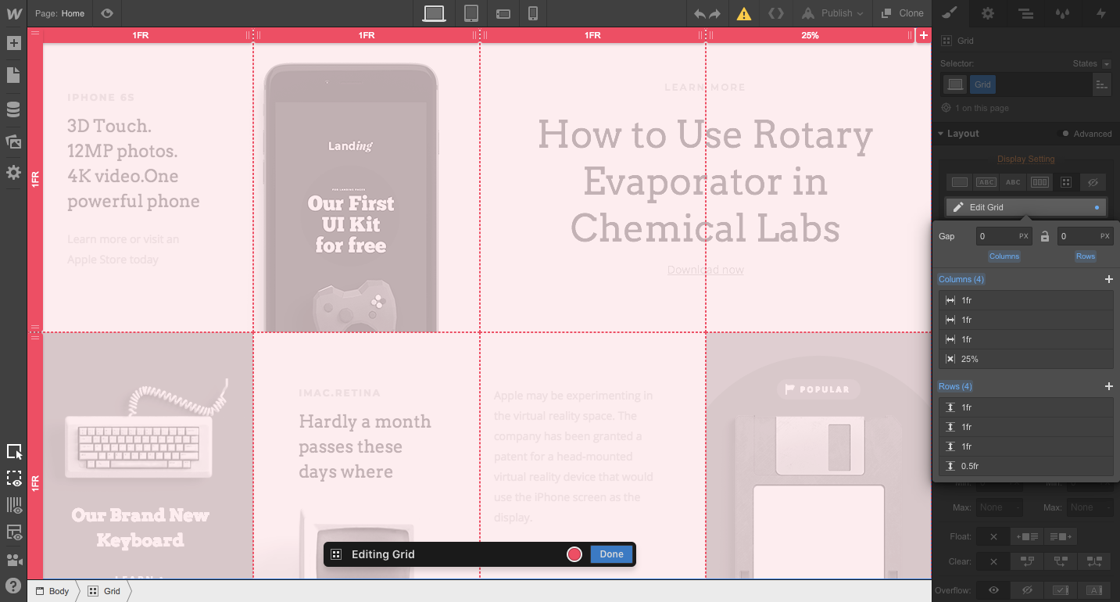Open the Add Elements panel
The width and height of the screenshot is (1120, 602).
(x=13, y=43)
